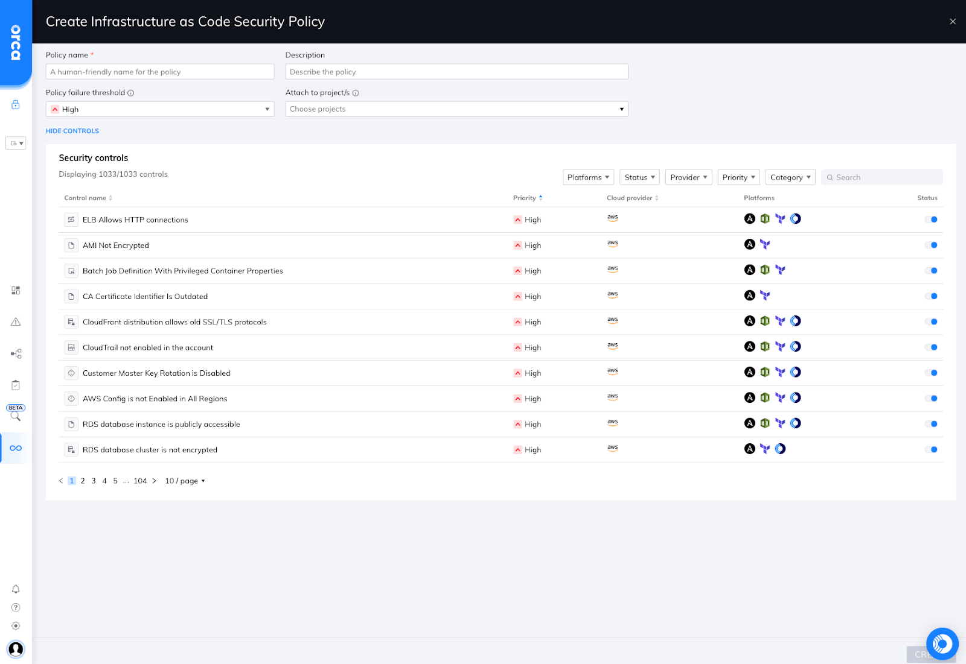Select the Shift Left infinity sidebar icon
Viewport: 966px width, 664px height.
(15, 448)
